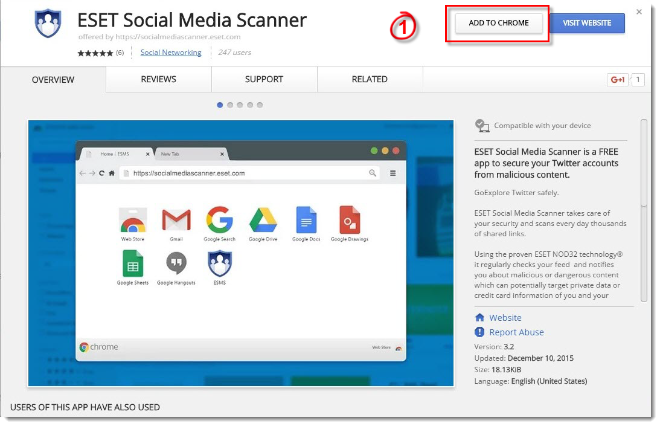Screen dimensions: 660x426
Task: Open the Website link
Action: click(505, 318)
